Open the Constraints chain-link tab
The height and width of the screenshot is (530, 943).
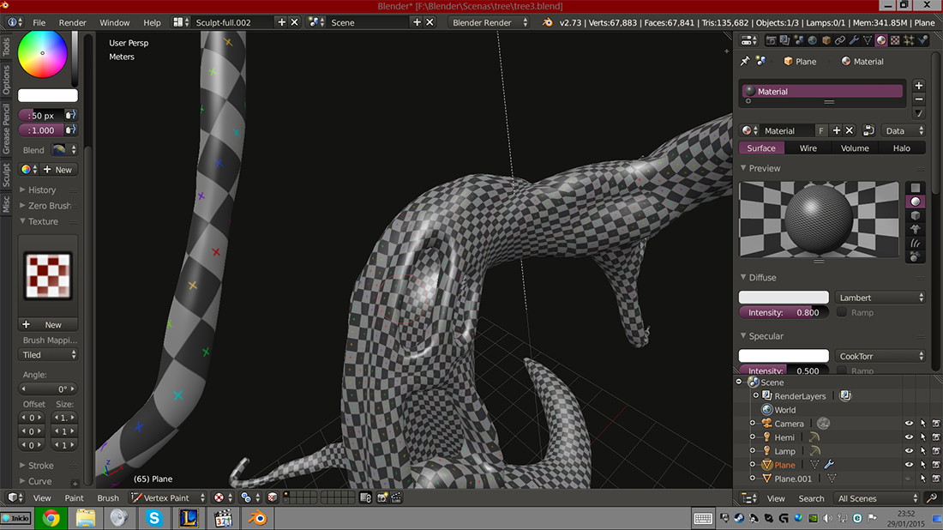(x=840, y=41)
